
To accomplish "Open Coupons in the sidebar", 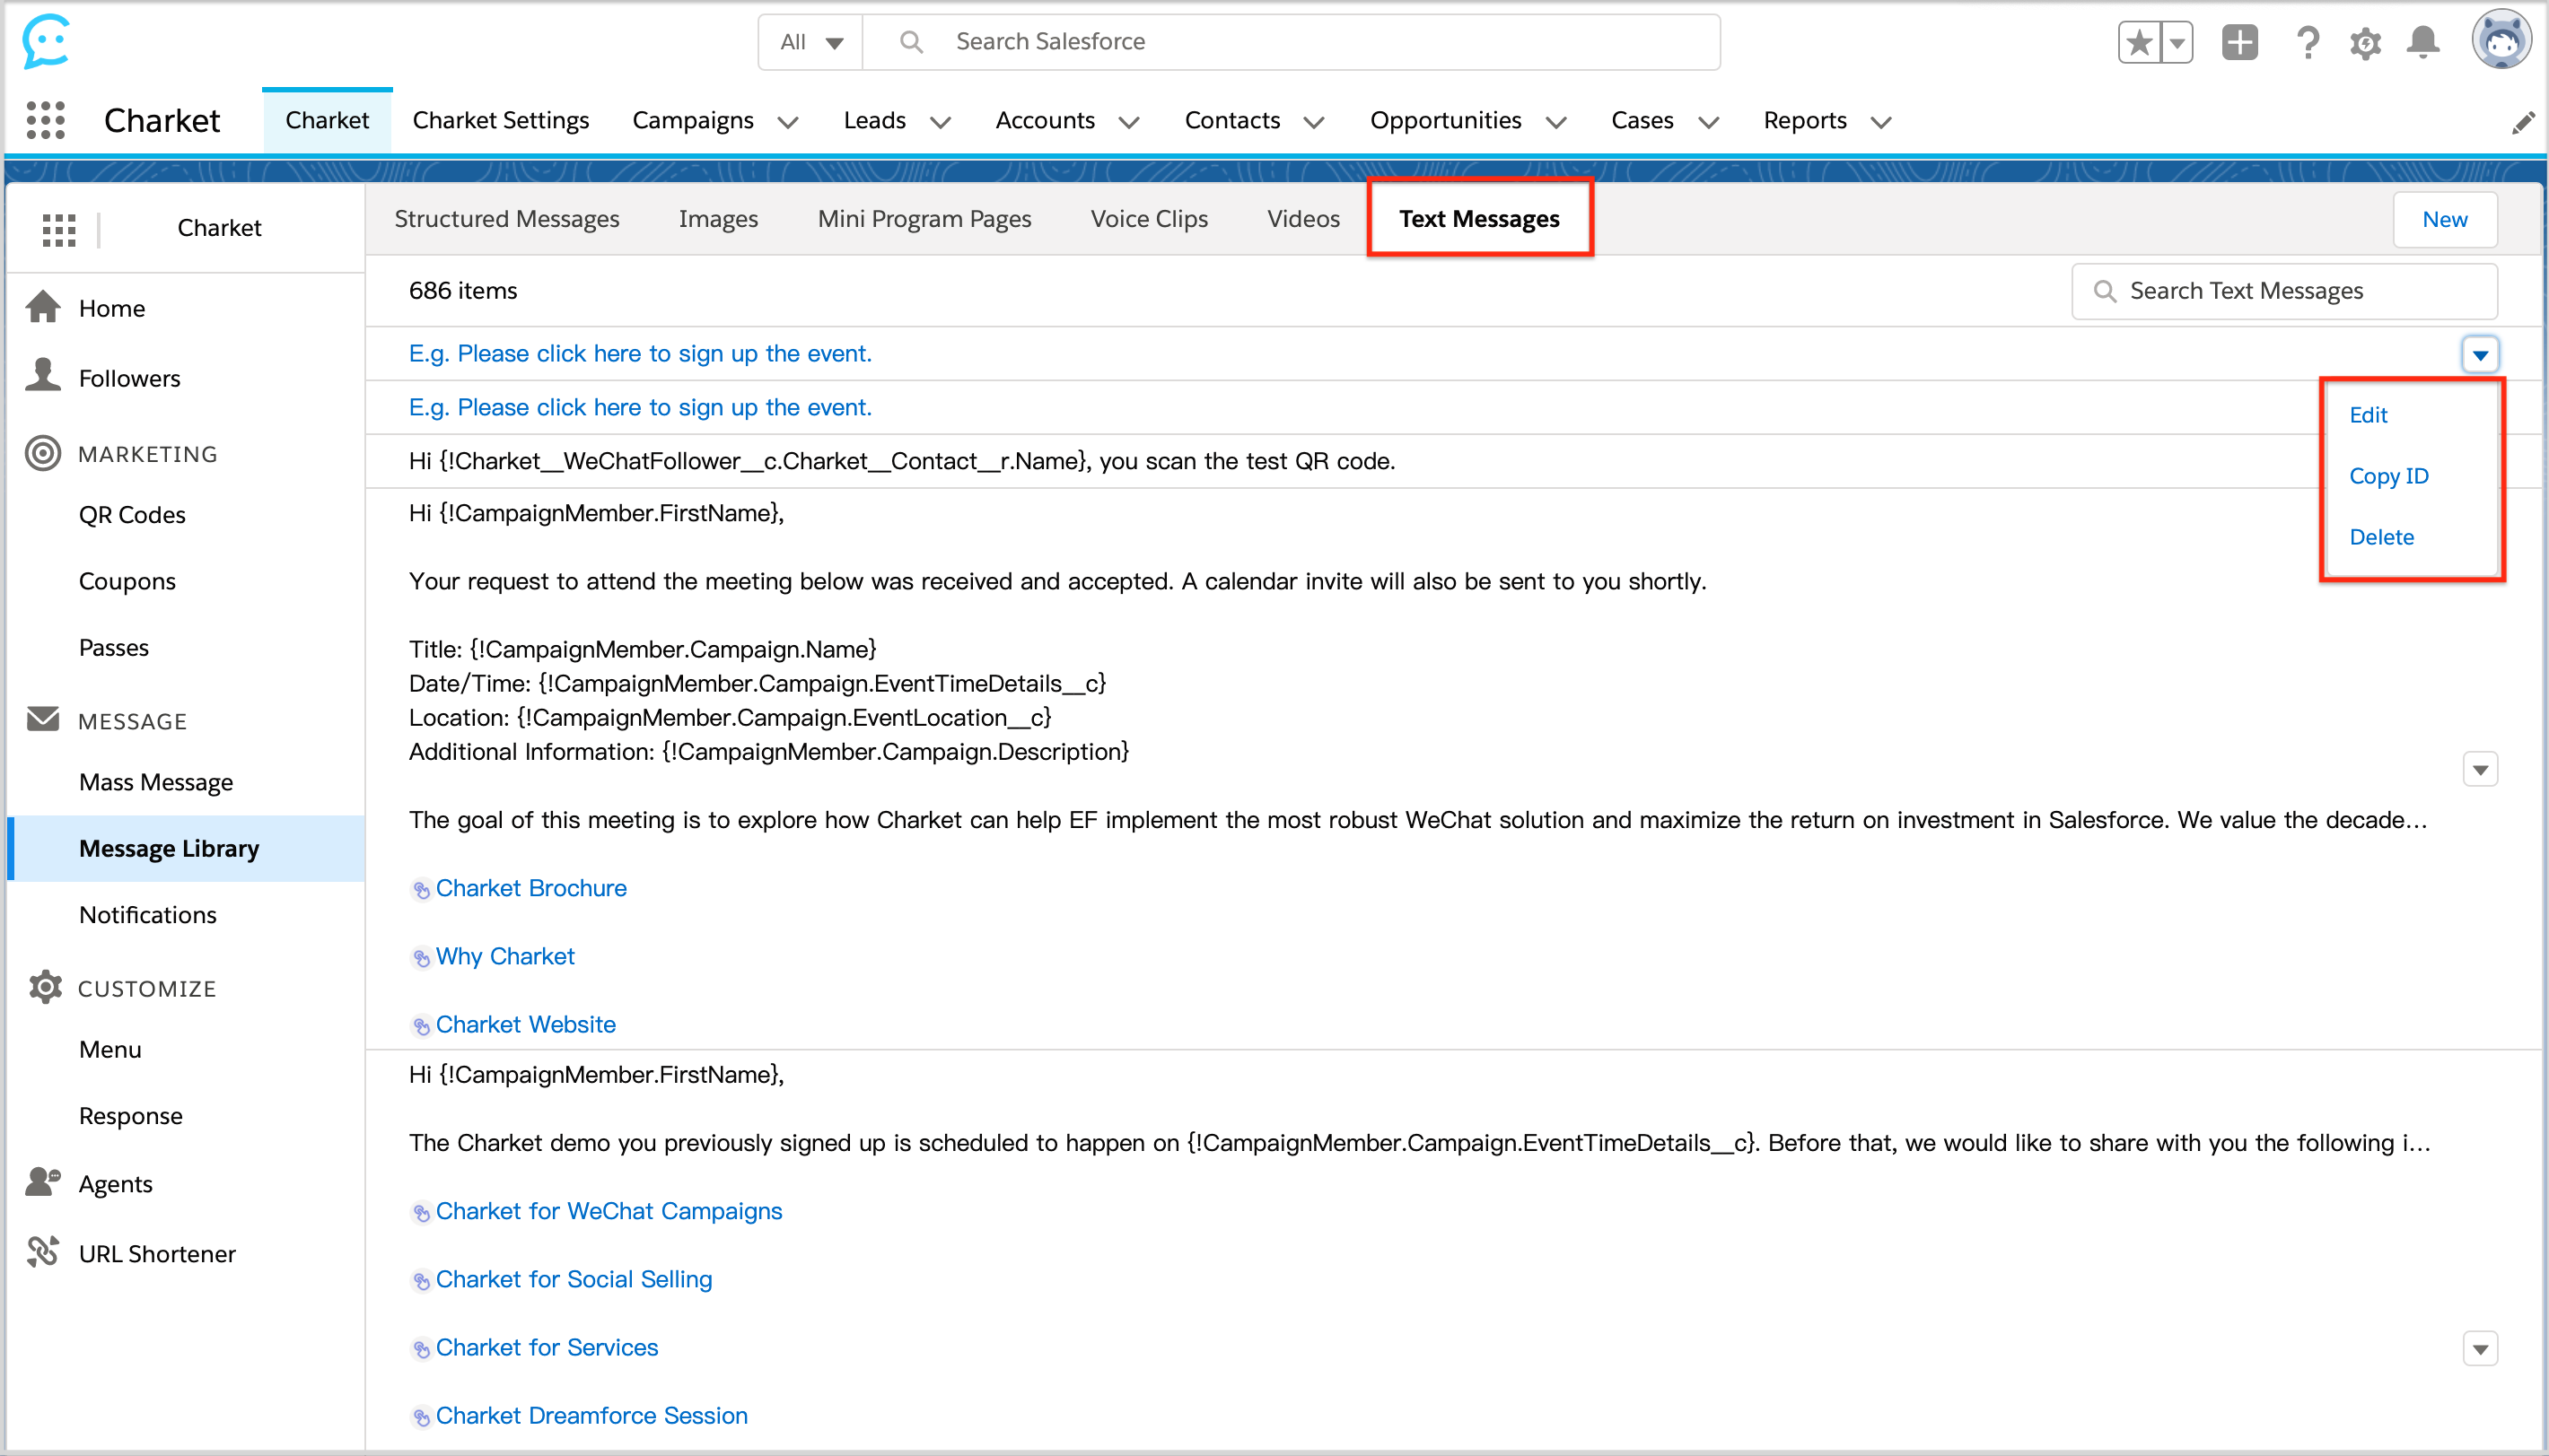I will pyautogui.click(x=127, y=581).
